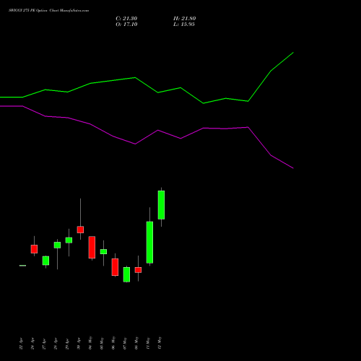Click the '27 Apr' date axis label
The width and height of the screenshot is (361, 361).
[44, 344]
